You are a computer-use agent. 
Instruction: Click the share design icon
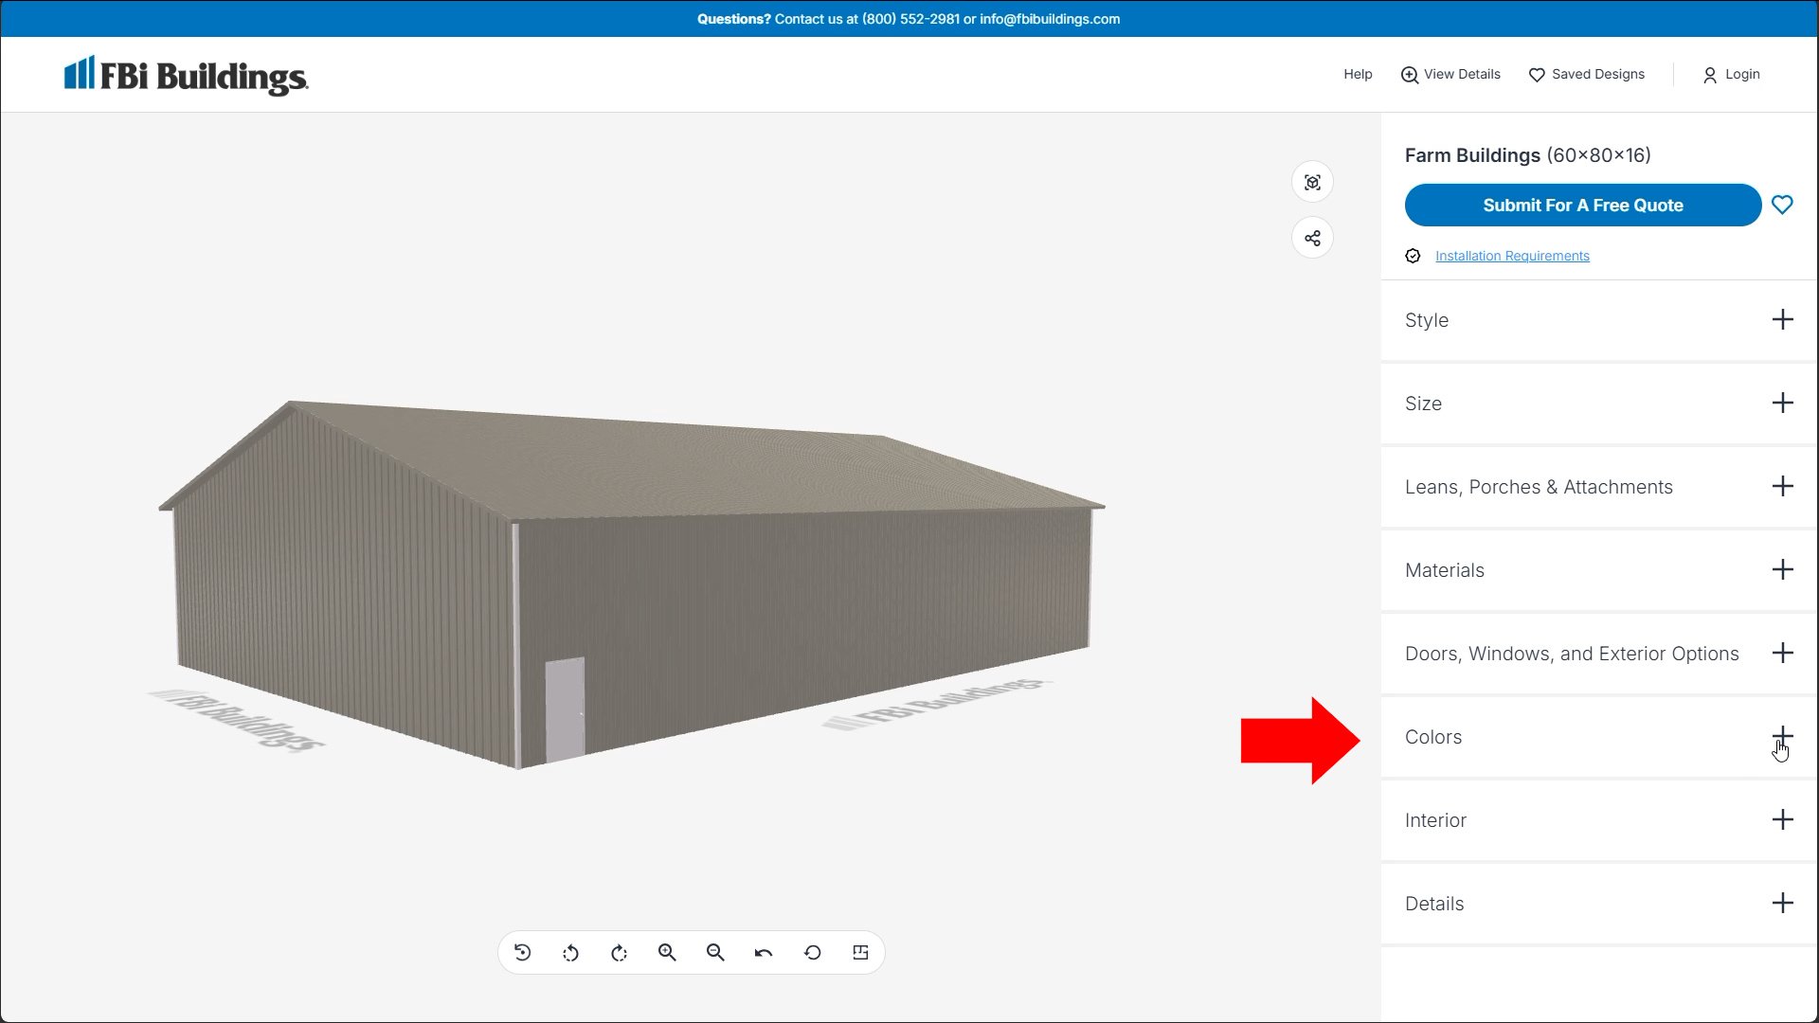tap(1312, 238)
